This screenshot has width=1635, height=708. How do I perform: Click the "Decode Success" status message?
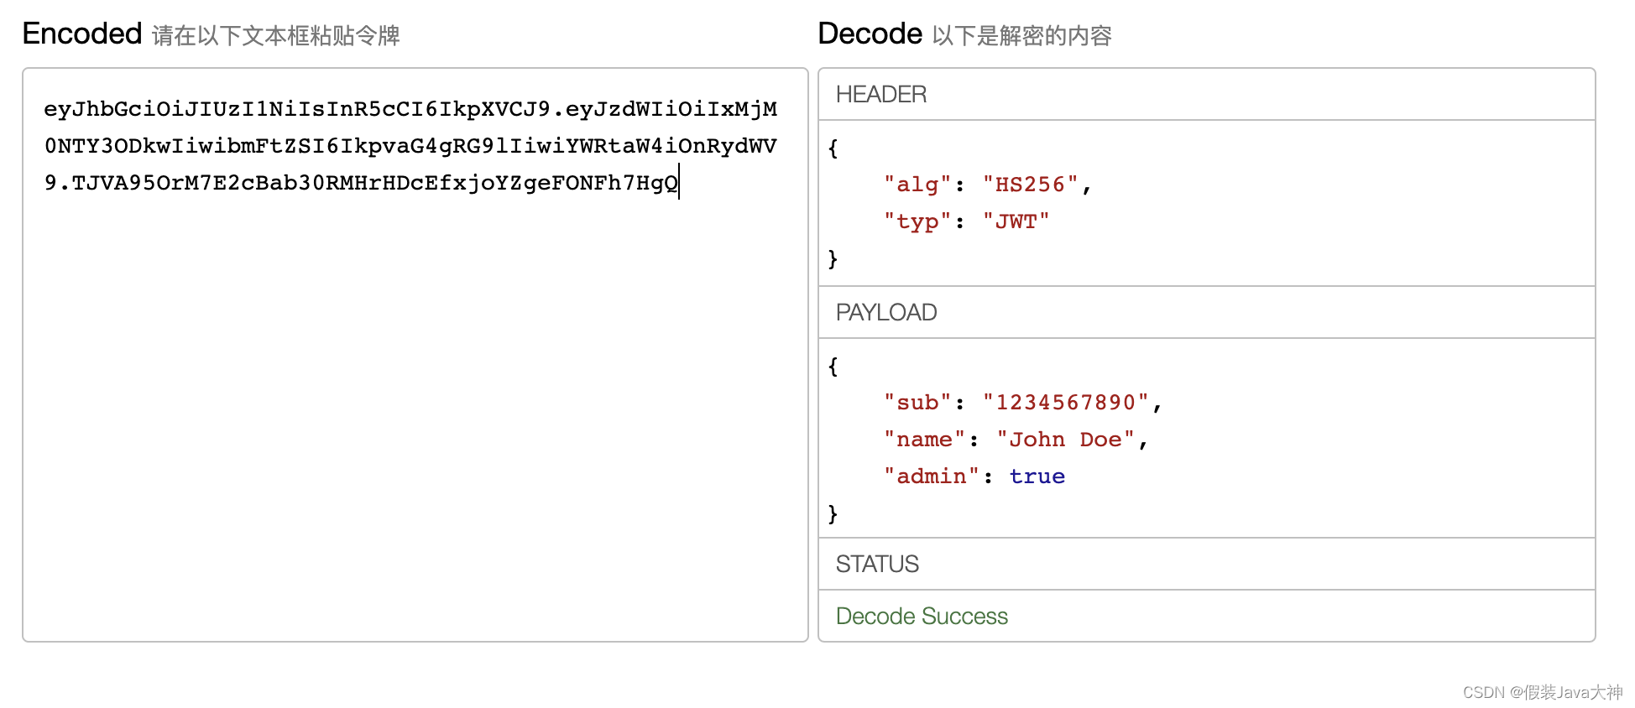click(922, 616)
